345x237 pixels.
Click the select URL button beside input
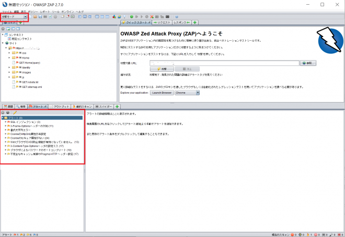308,63
